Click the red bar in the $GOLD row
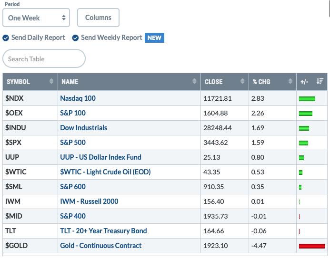This screenshot has width=330, height=258. pyautogui.click(x=312, y=246)
